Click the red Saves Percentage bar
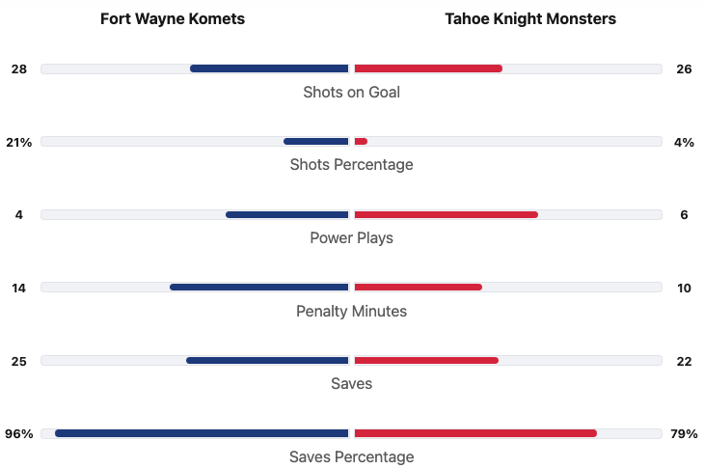 (475, 433)
